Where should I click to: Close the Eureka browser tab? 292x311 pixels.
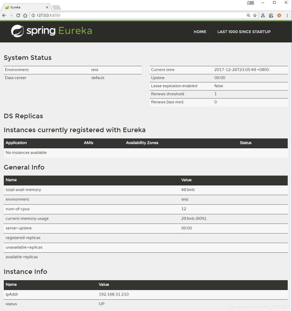pos(47,7)
